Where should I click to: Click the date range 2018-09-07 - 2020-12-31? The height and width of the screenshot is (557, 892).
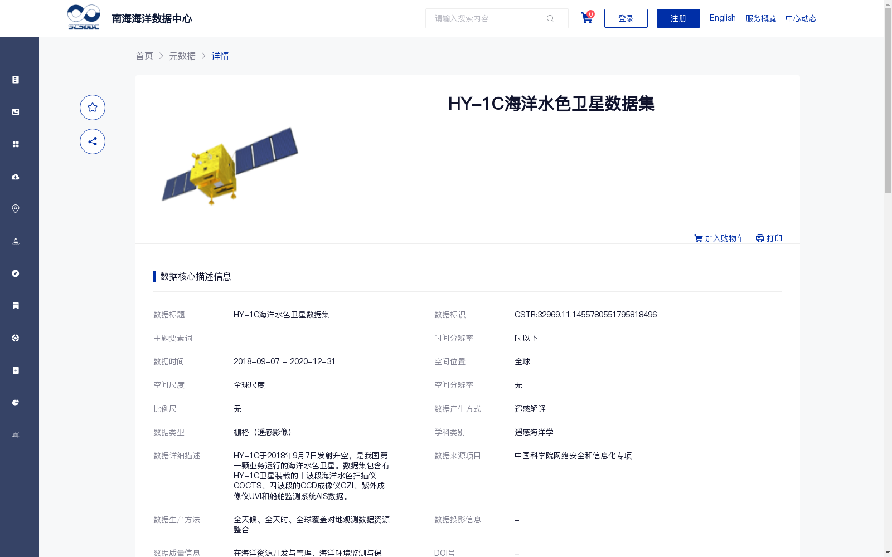[284, 361]
